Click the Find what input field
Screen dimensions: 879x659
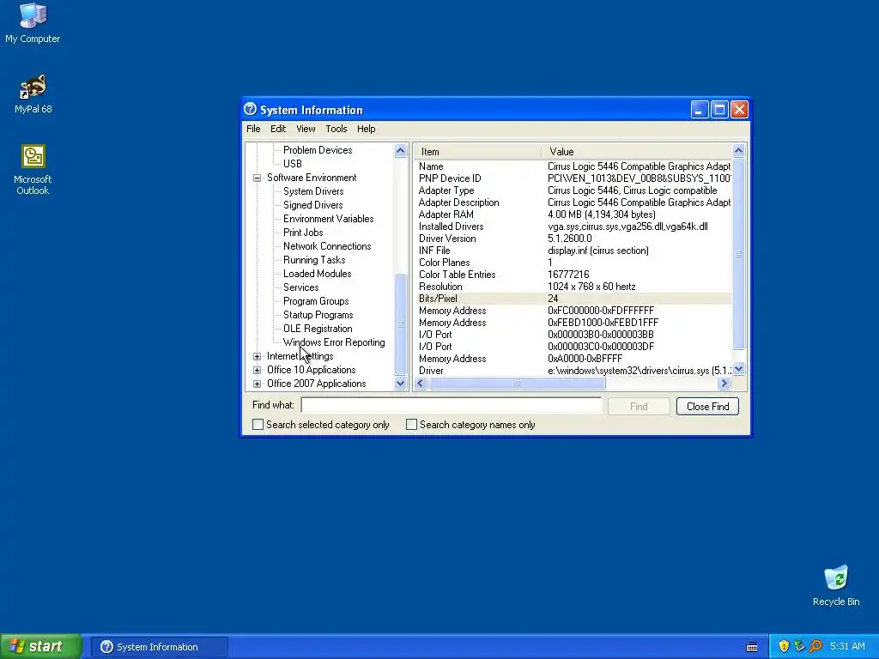[x=452, y=405]
